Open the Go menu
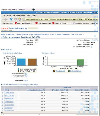100x116 pixels. pos(14,16)
